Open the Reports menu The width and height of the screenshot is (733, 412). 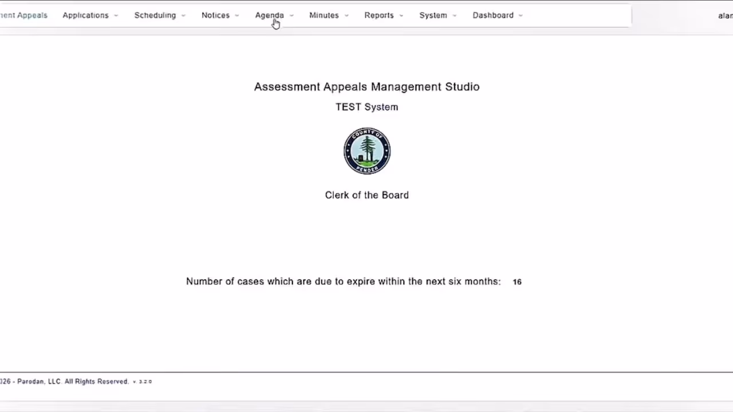click(x=379, y=15)
